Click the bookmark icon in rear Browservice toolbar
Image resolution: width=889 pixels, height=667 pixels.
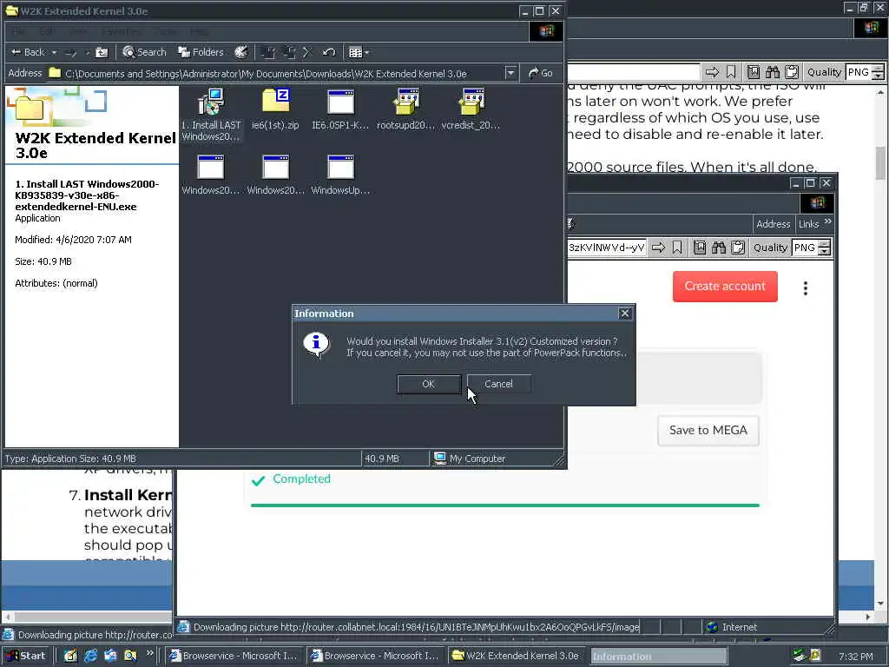point(731,72)
